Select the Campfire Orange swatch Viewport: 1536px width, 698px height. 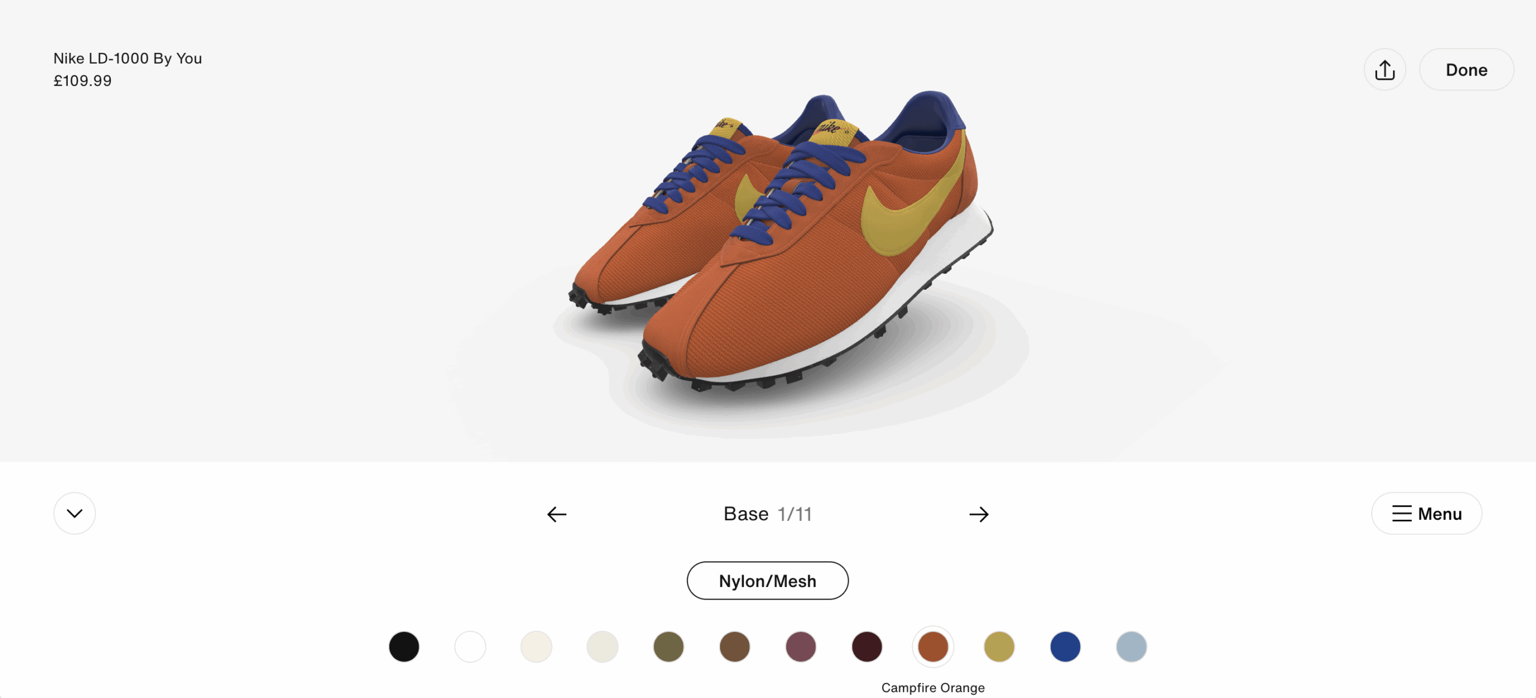[x=933, y=646]
